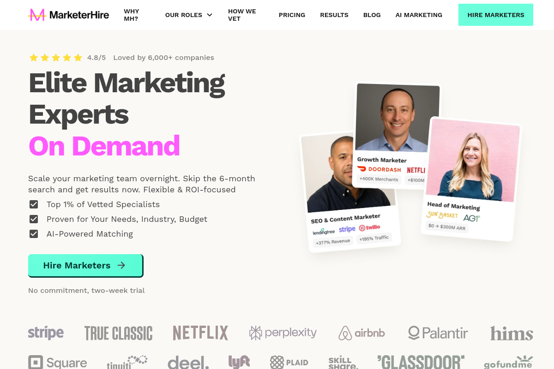The height and width of the screenshot is (369, 554).
Task: Click the True Classic logo
Action: (x=118, y=333)
